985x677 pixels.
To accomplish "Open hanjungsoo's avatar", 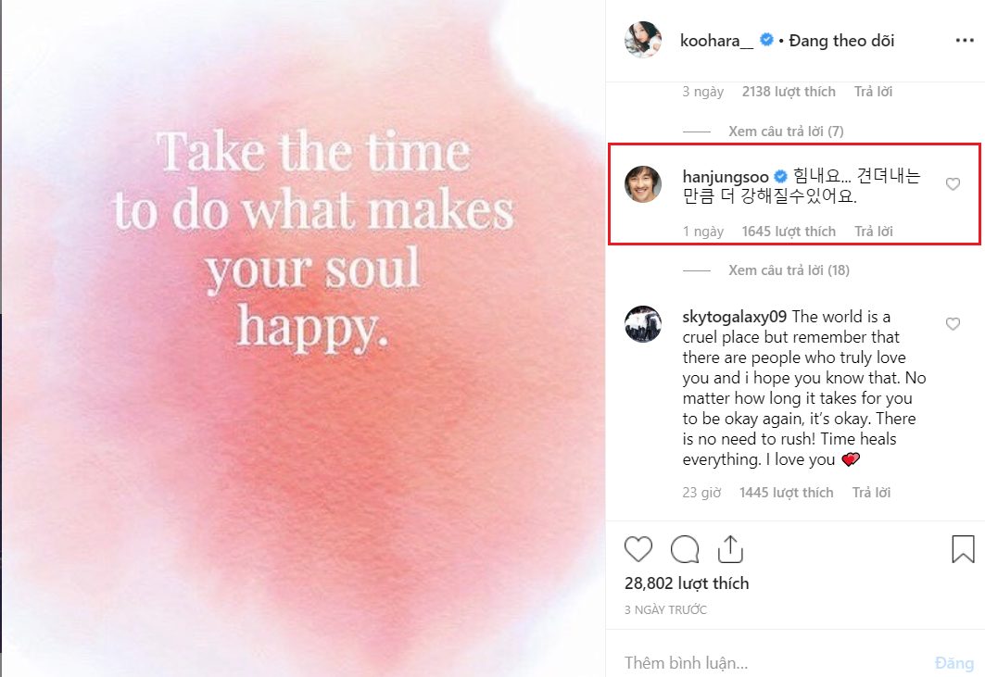I will (643, 183).
